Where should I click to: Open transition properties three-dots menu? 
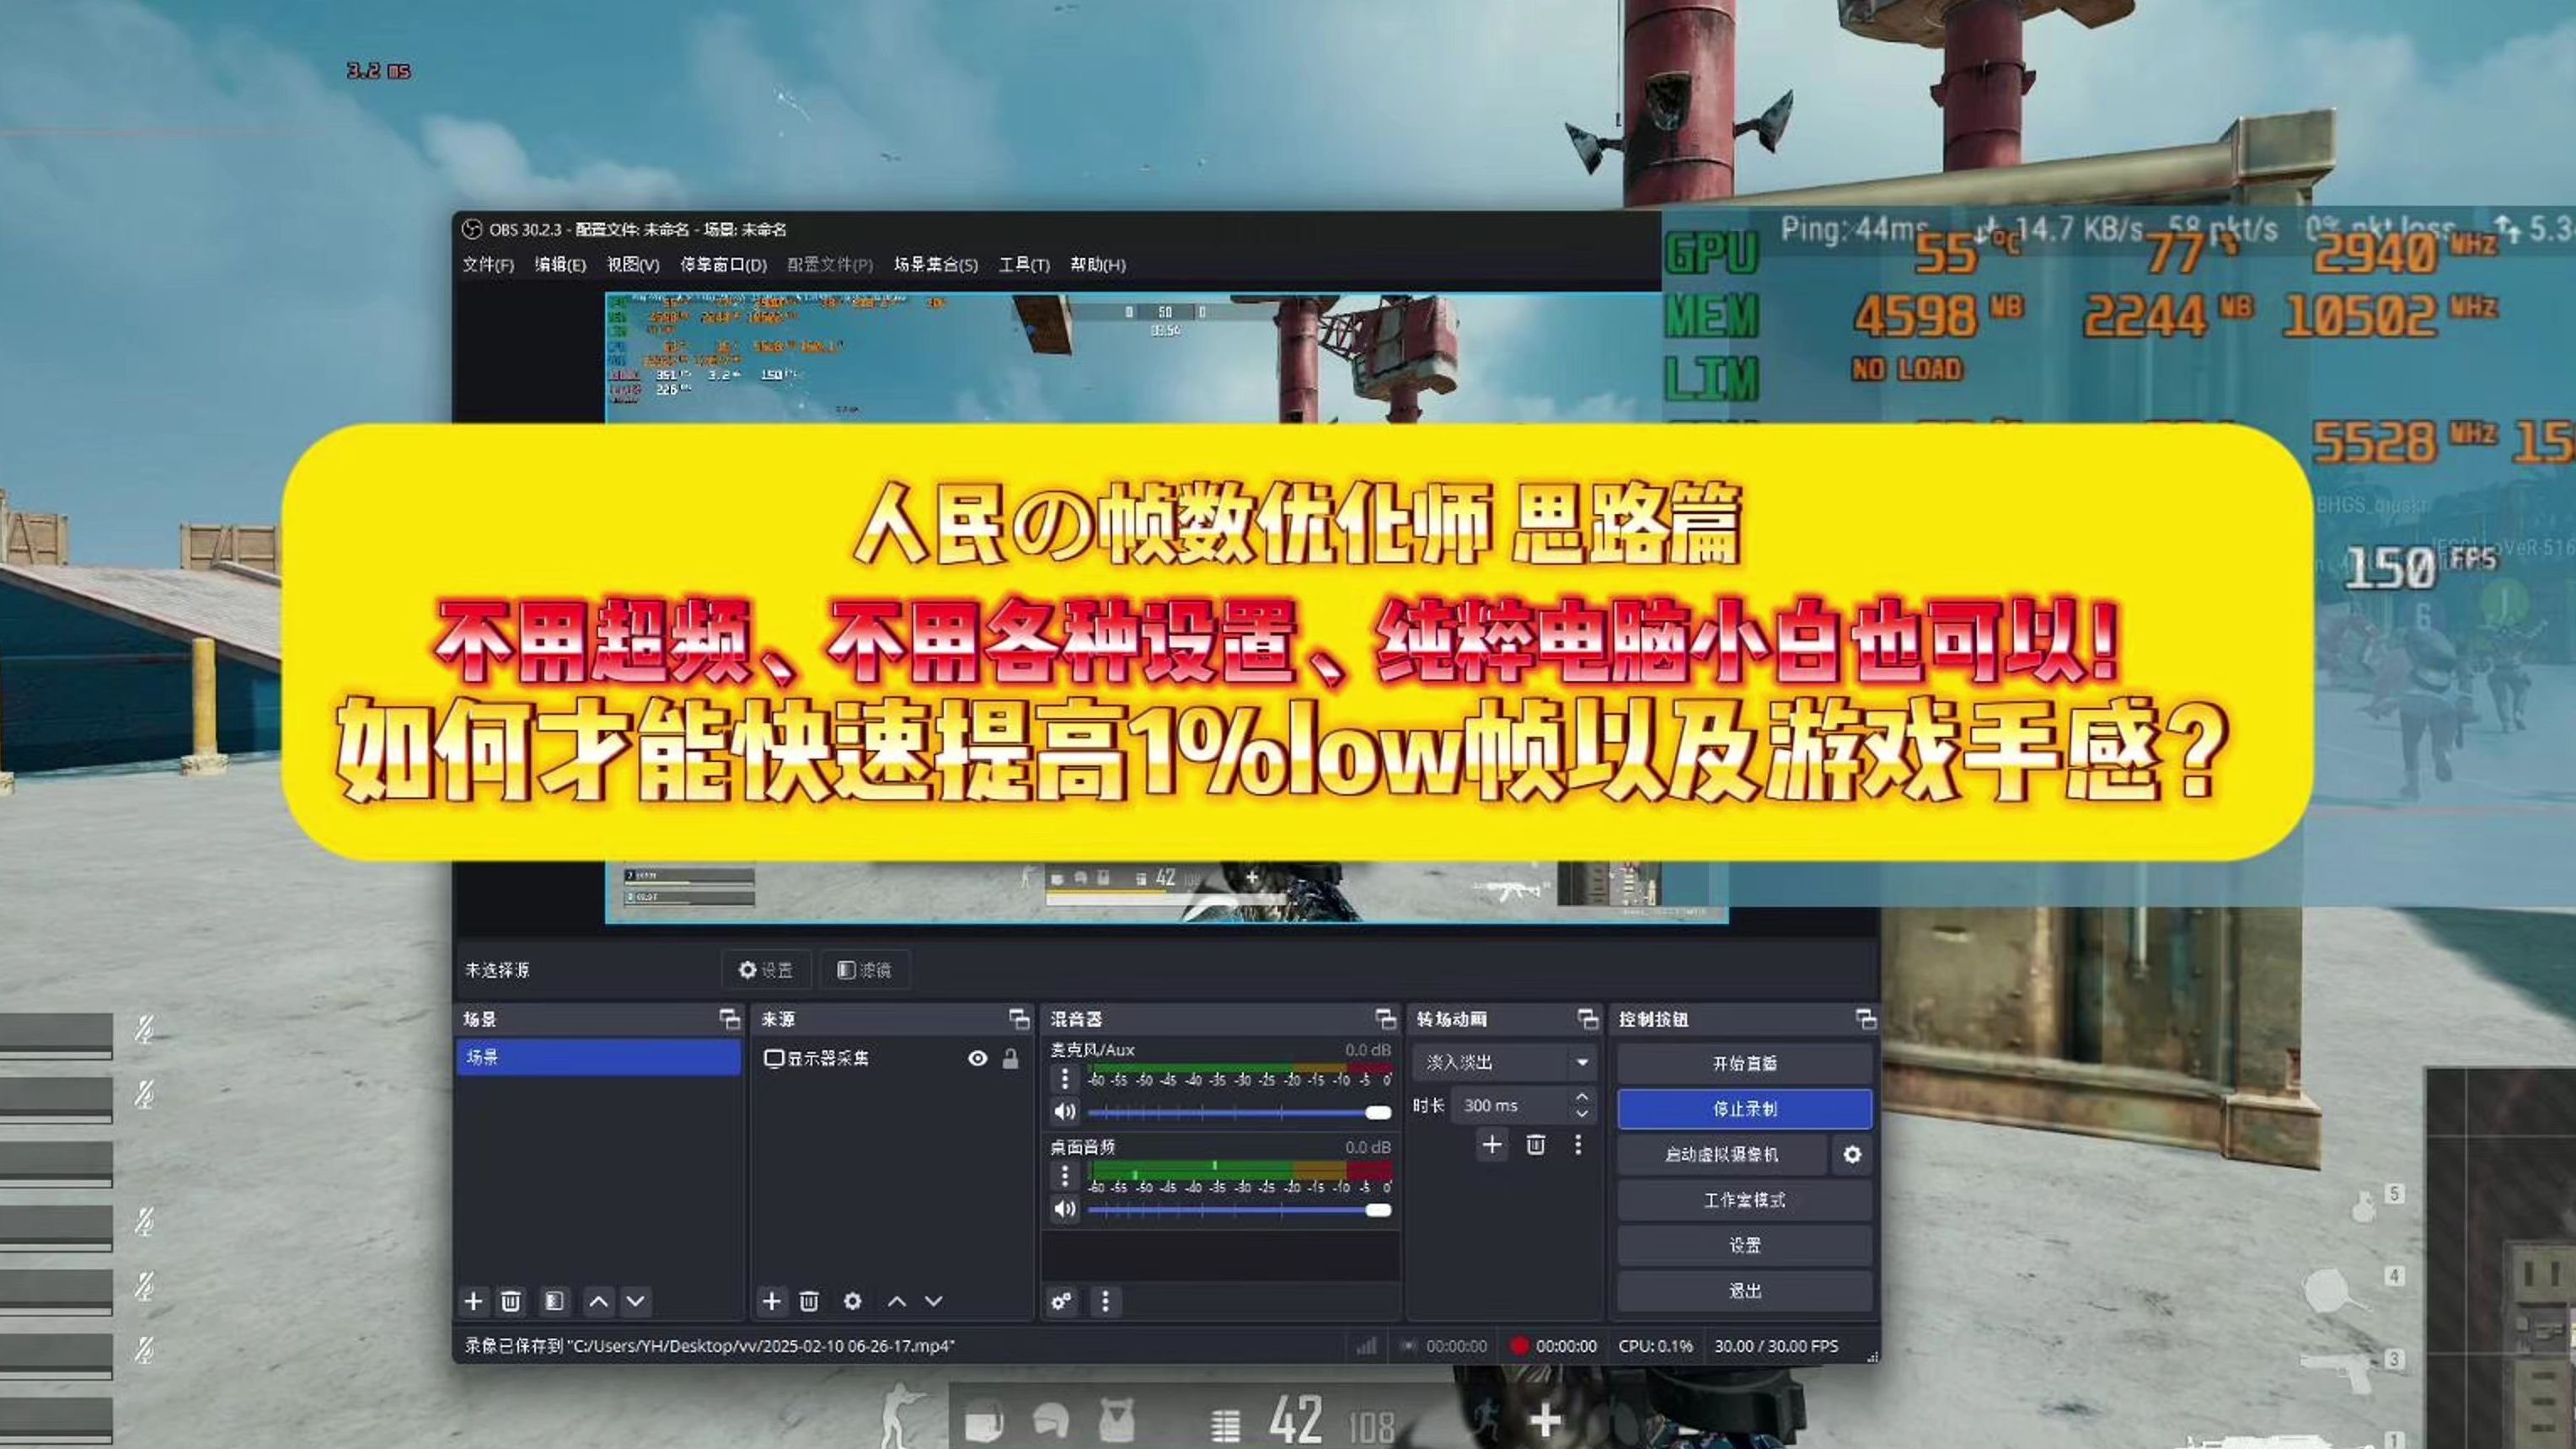[x=1578, y=1144]
